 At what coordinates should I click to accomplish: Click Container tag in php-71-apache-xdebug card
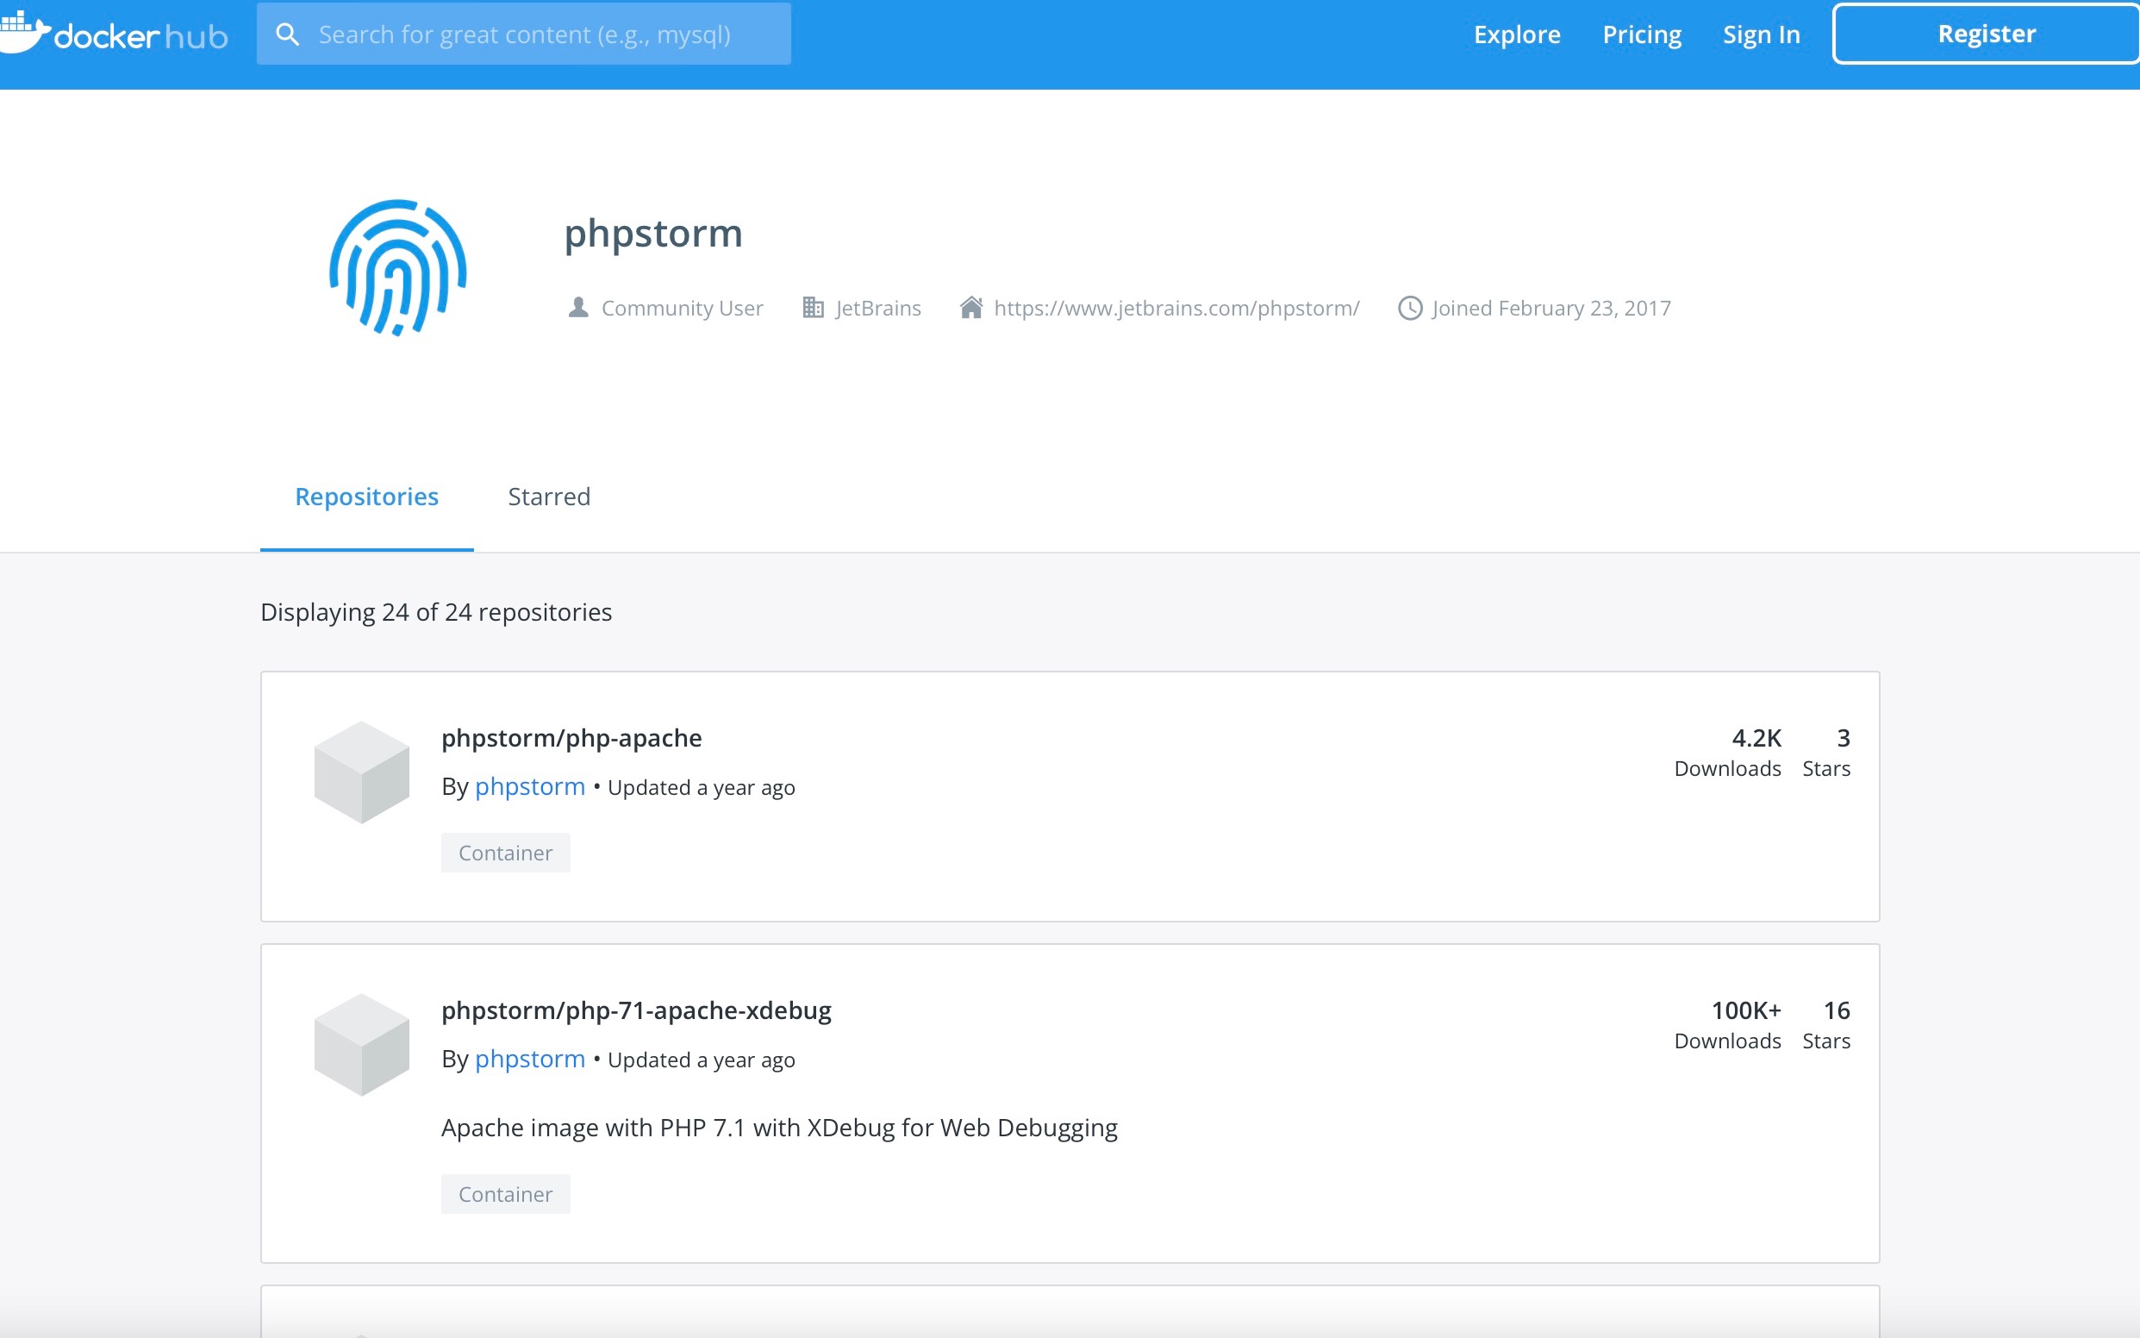[x=505, y=1195]
